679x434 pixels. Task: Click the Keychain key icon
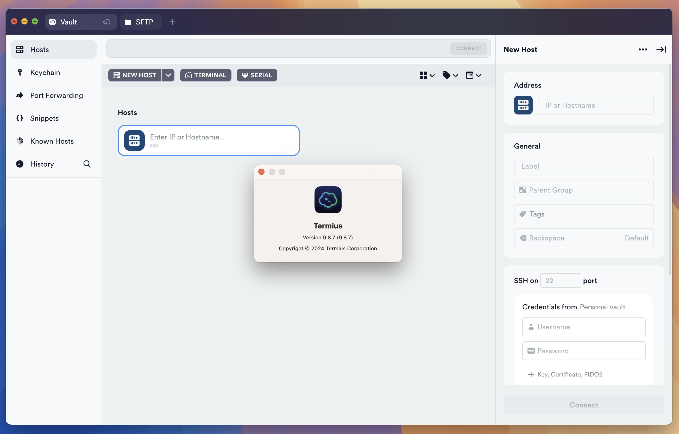[x=20, y=72]
